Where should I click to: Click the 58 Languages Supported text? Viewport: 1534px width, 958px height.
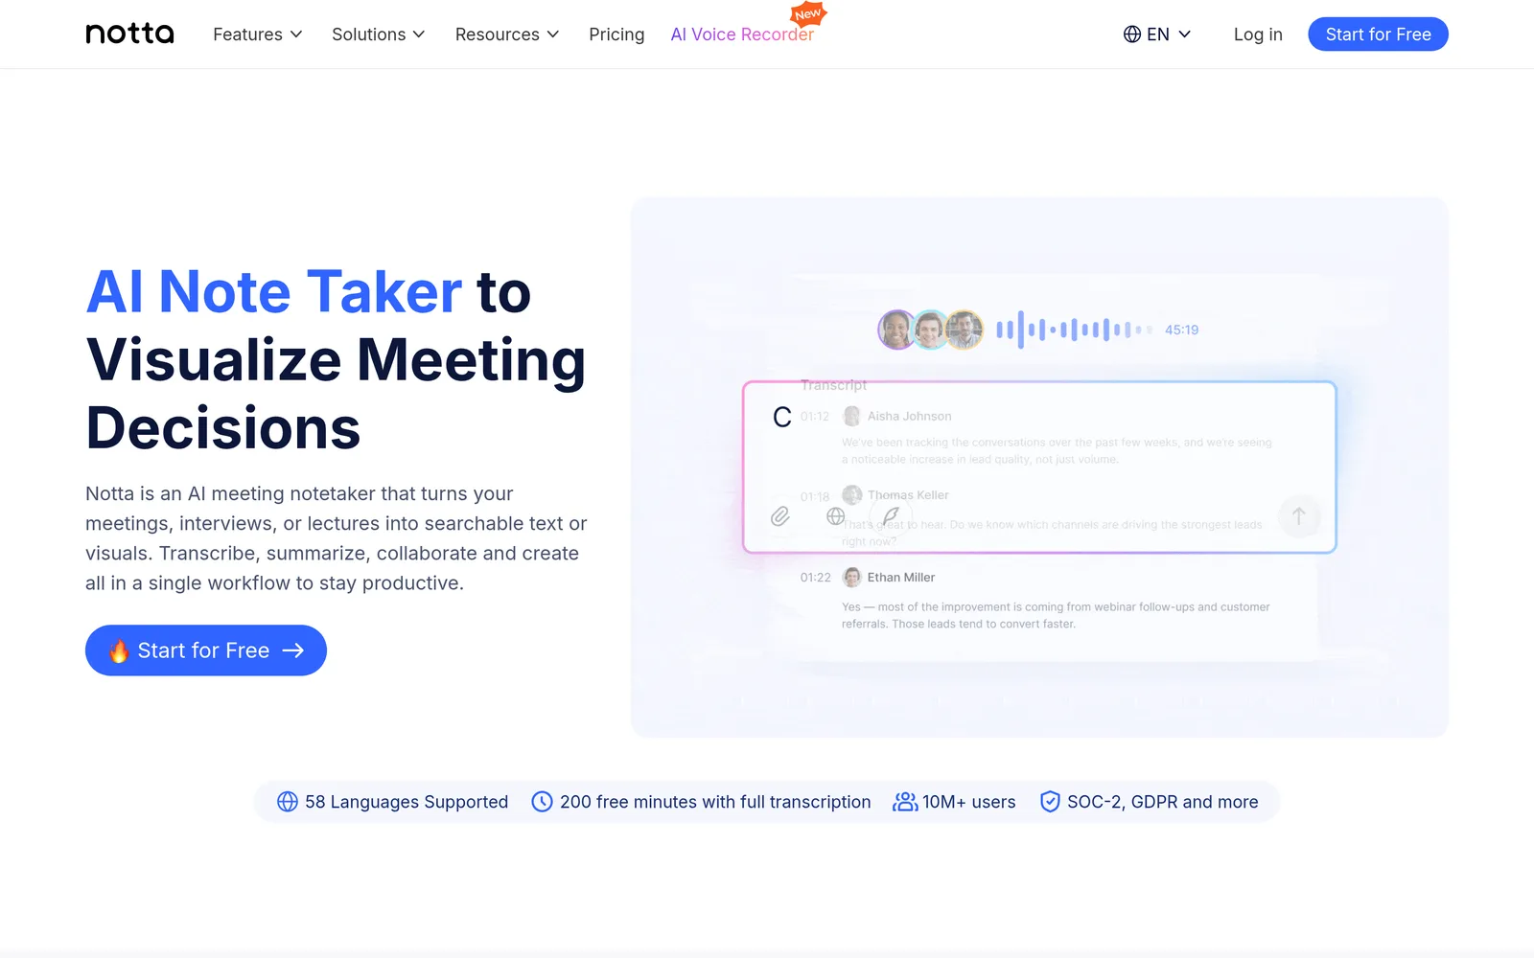tap(407, 802)
